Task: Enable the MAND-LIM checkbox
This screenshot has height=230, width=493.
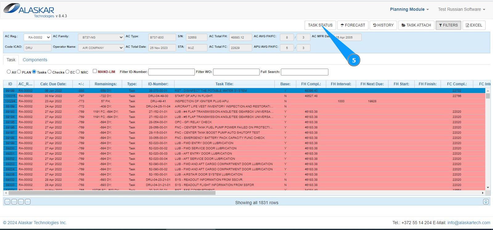Action: (x=95, y=71)
